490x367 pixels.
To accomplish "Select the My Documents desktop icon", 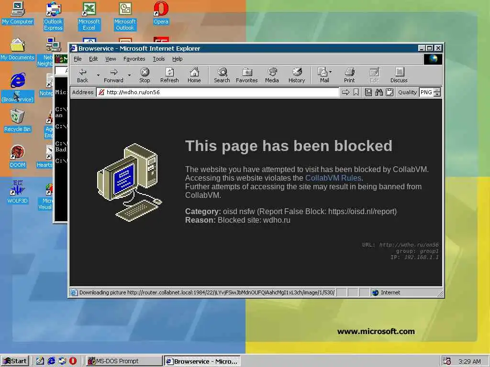I will pyautogui.click(x=17, y=49).
